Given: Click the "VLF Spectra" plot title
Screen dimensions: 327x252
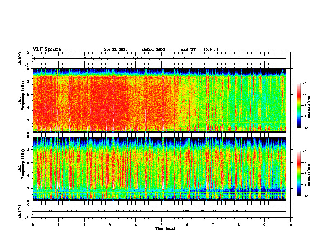Looking at the screenshot, I should click(x=47, y=49).
